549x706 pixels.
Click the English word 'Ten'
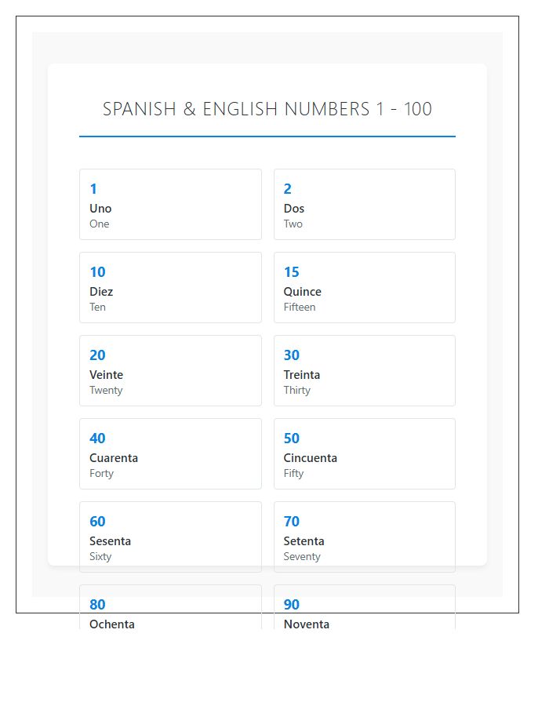(x=98, y=307)
